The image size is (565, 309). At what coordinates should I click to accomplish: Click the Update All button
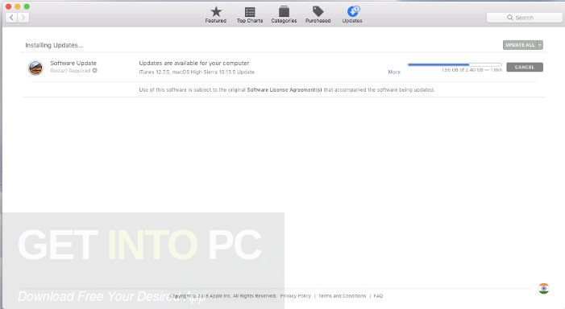(520, 45)
